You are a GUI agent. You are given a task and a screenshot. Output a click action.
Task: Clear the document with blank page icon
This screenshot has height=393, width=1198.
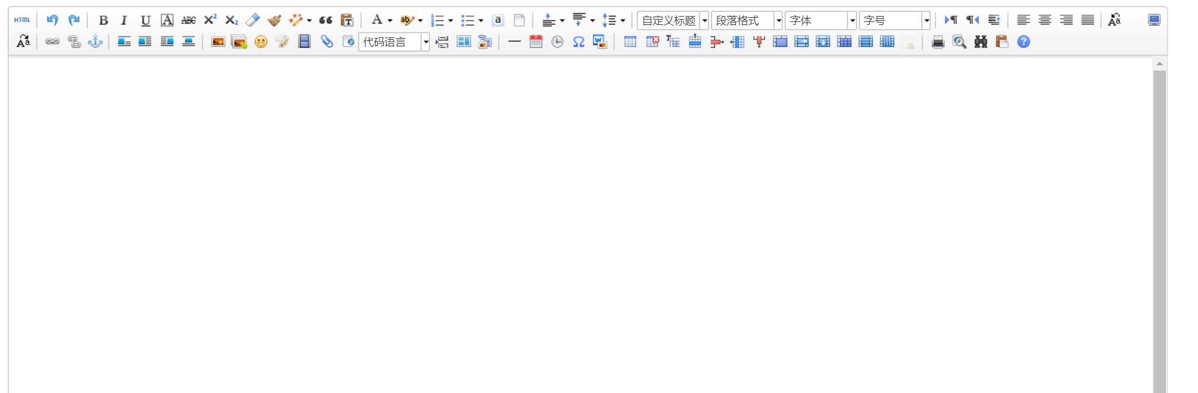pos(519,20)
